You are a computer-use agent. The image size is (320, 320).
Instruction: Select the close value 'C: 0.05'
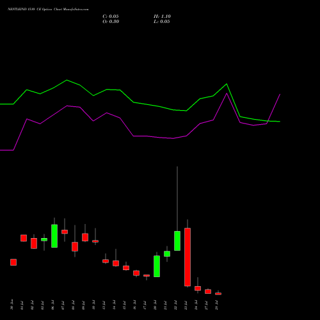tap(111, 17)
